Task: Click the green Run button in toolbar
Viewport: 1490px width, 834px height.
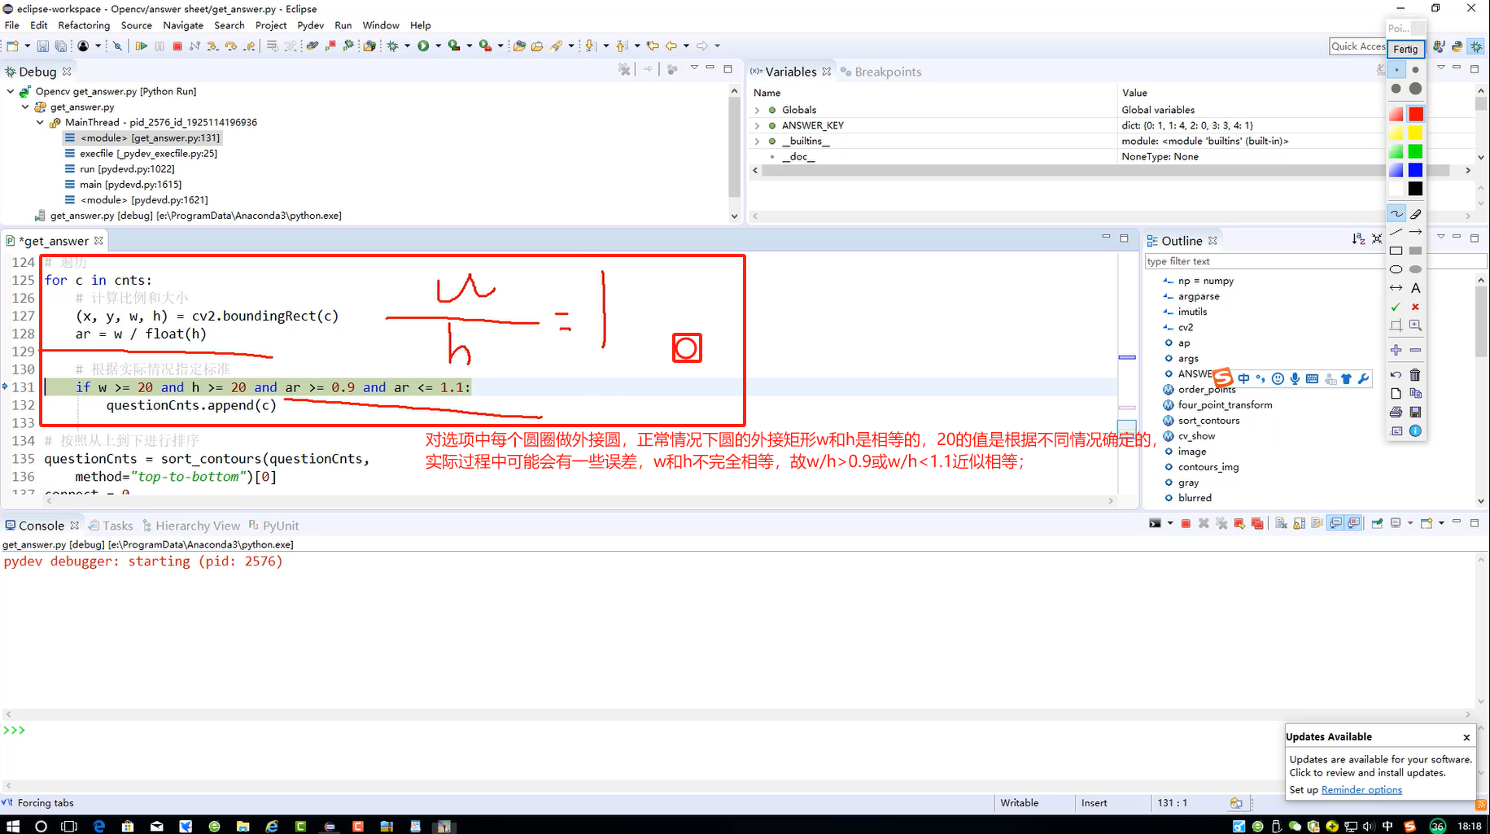Action: [x=423, y=46]
